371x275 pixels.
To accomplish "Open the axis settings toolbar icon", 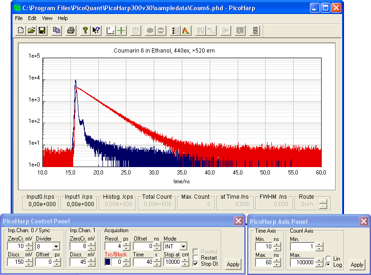I will [110, 30].
